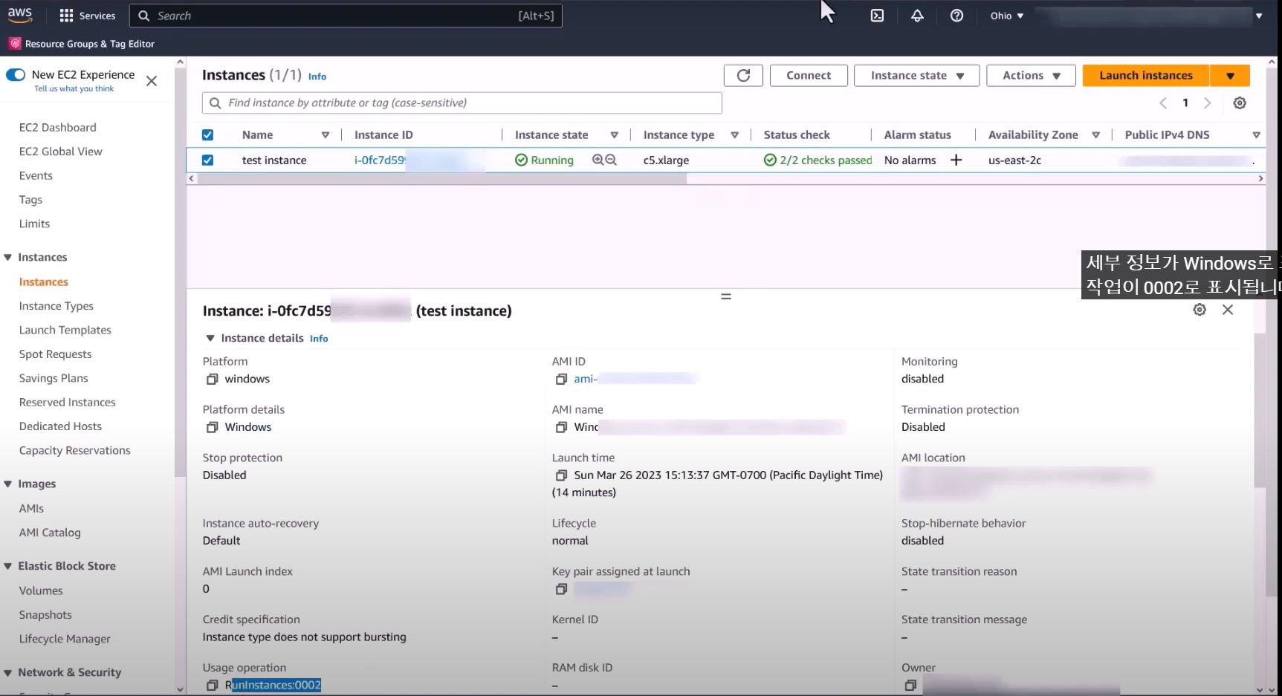Collapse the Network & Security group

[x=8, y=672]
